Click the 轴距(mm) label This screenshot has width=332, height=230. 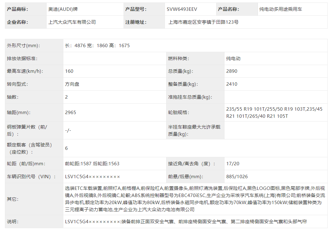(19, 113)
